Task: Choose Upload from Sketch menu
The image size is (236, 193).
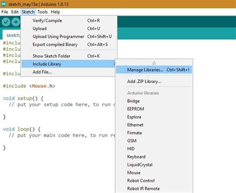Action: point(69,29)
